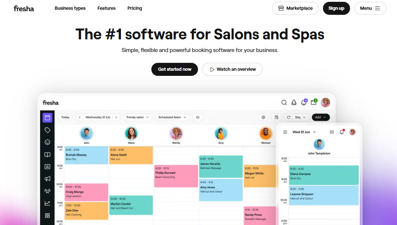Select John Templeton avatar in mobile view

click(x=319, y=144)
